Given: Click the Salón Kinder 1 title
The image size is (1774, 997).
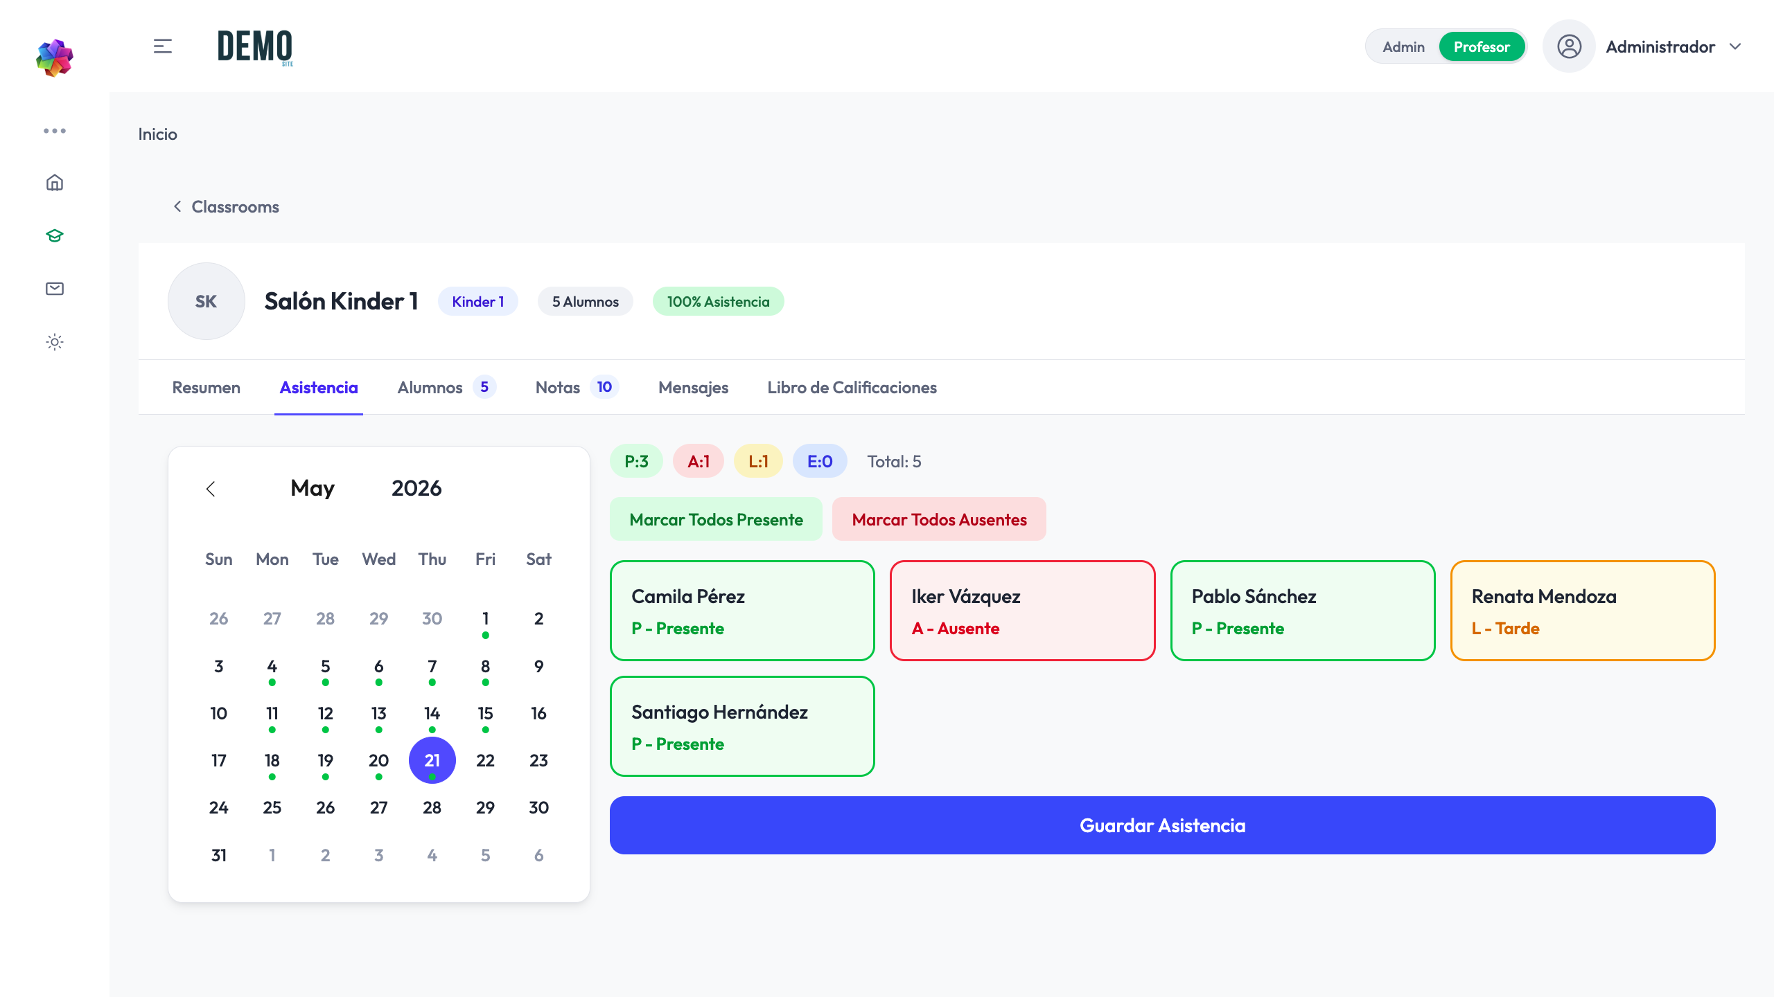Looking at the screenshot, I should [x=341, y=301].
